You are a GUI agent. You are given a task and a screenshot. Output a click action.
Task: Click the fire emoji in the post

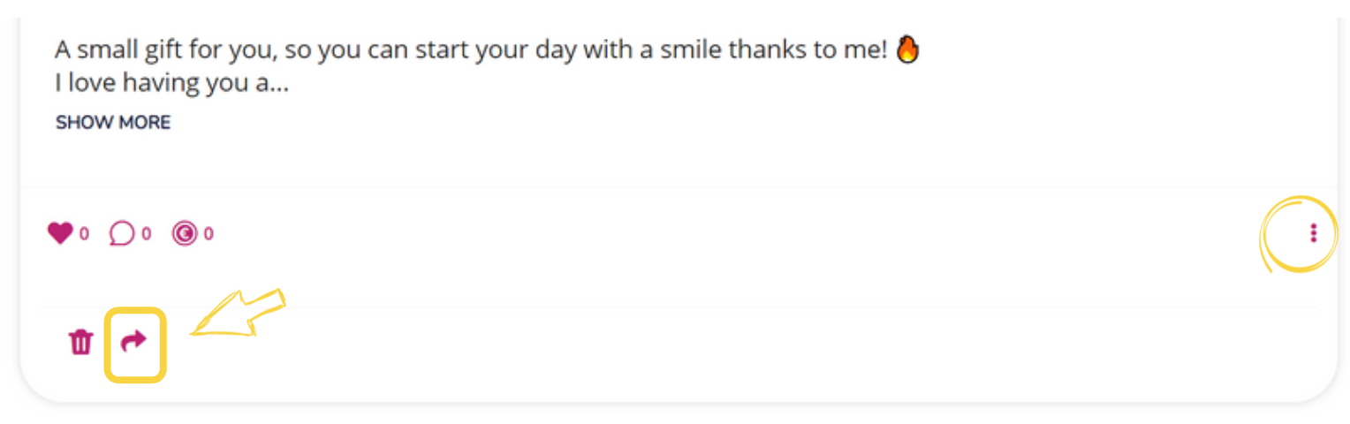coord(908,49)
